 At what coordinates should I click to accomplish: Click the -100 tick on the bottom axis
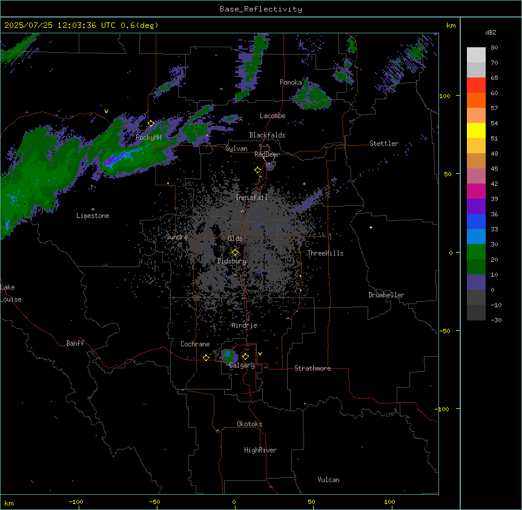[x=76, y=502]
